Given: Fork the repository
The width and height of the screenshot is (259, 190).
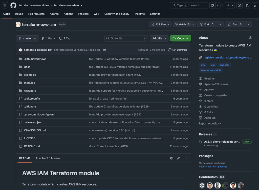Looking at the screenshot, I should click(207, 24).
